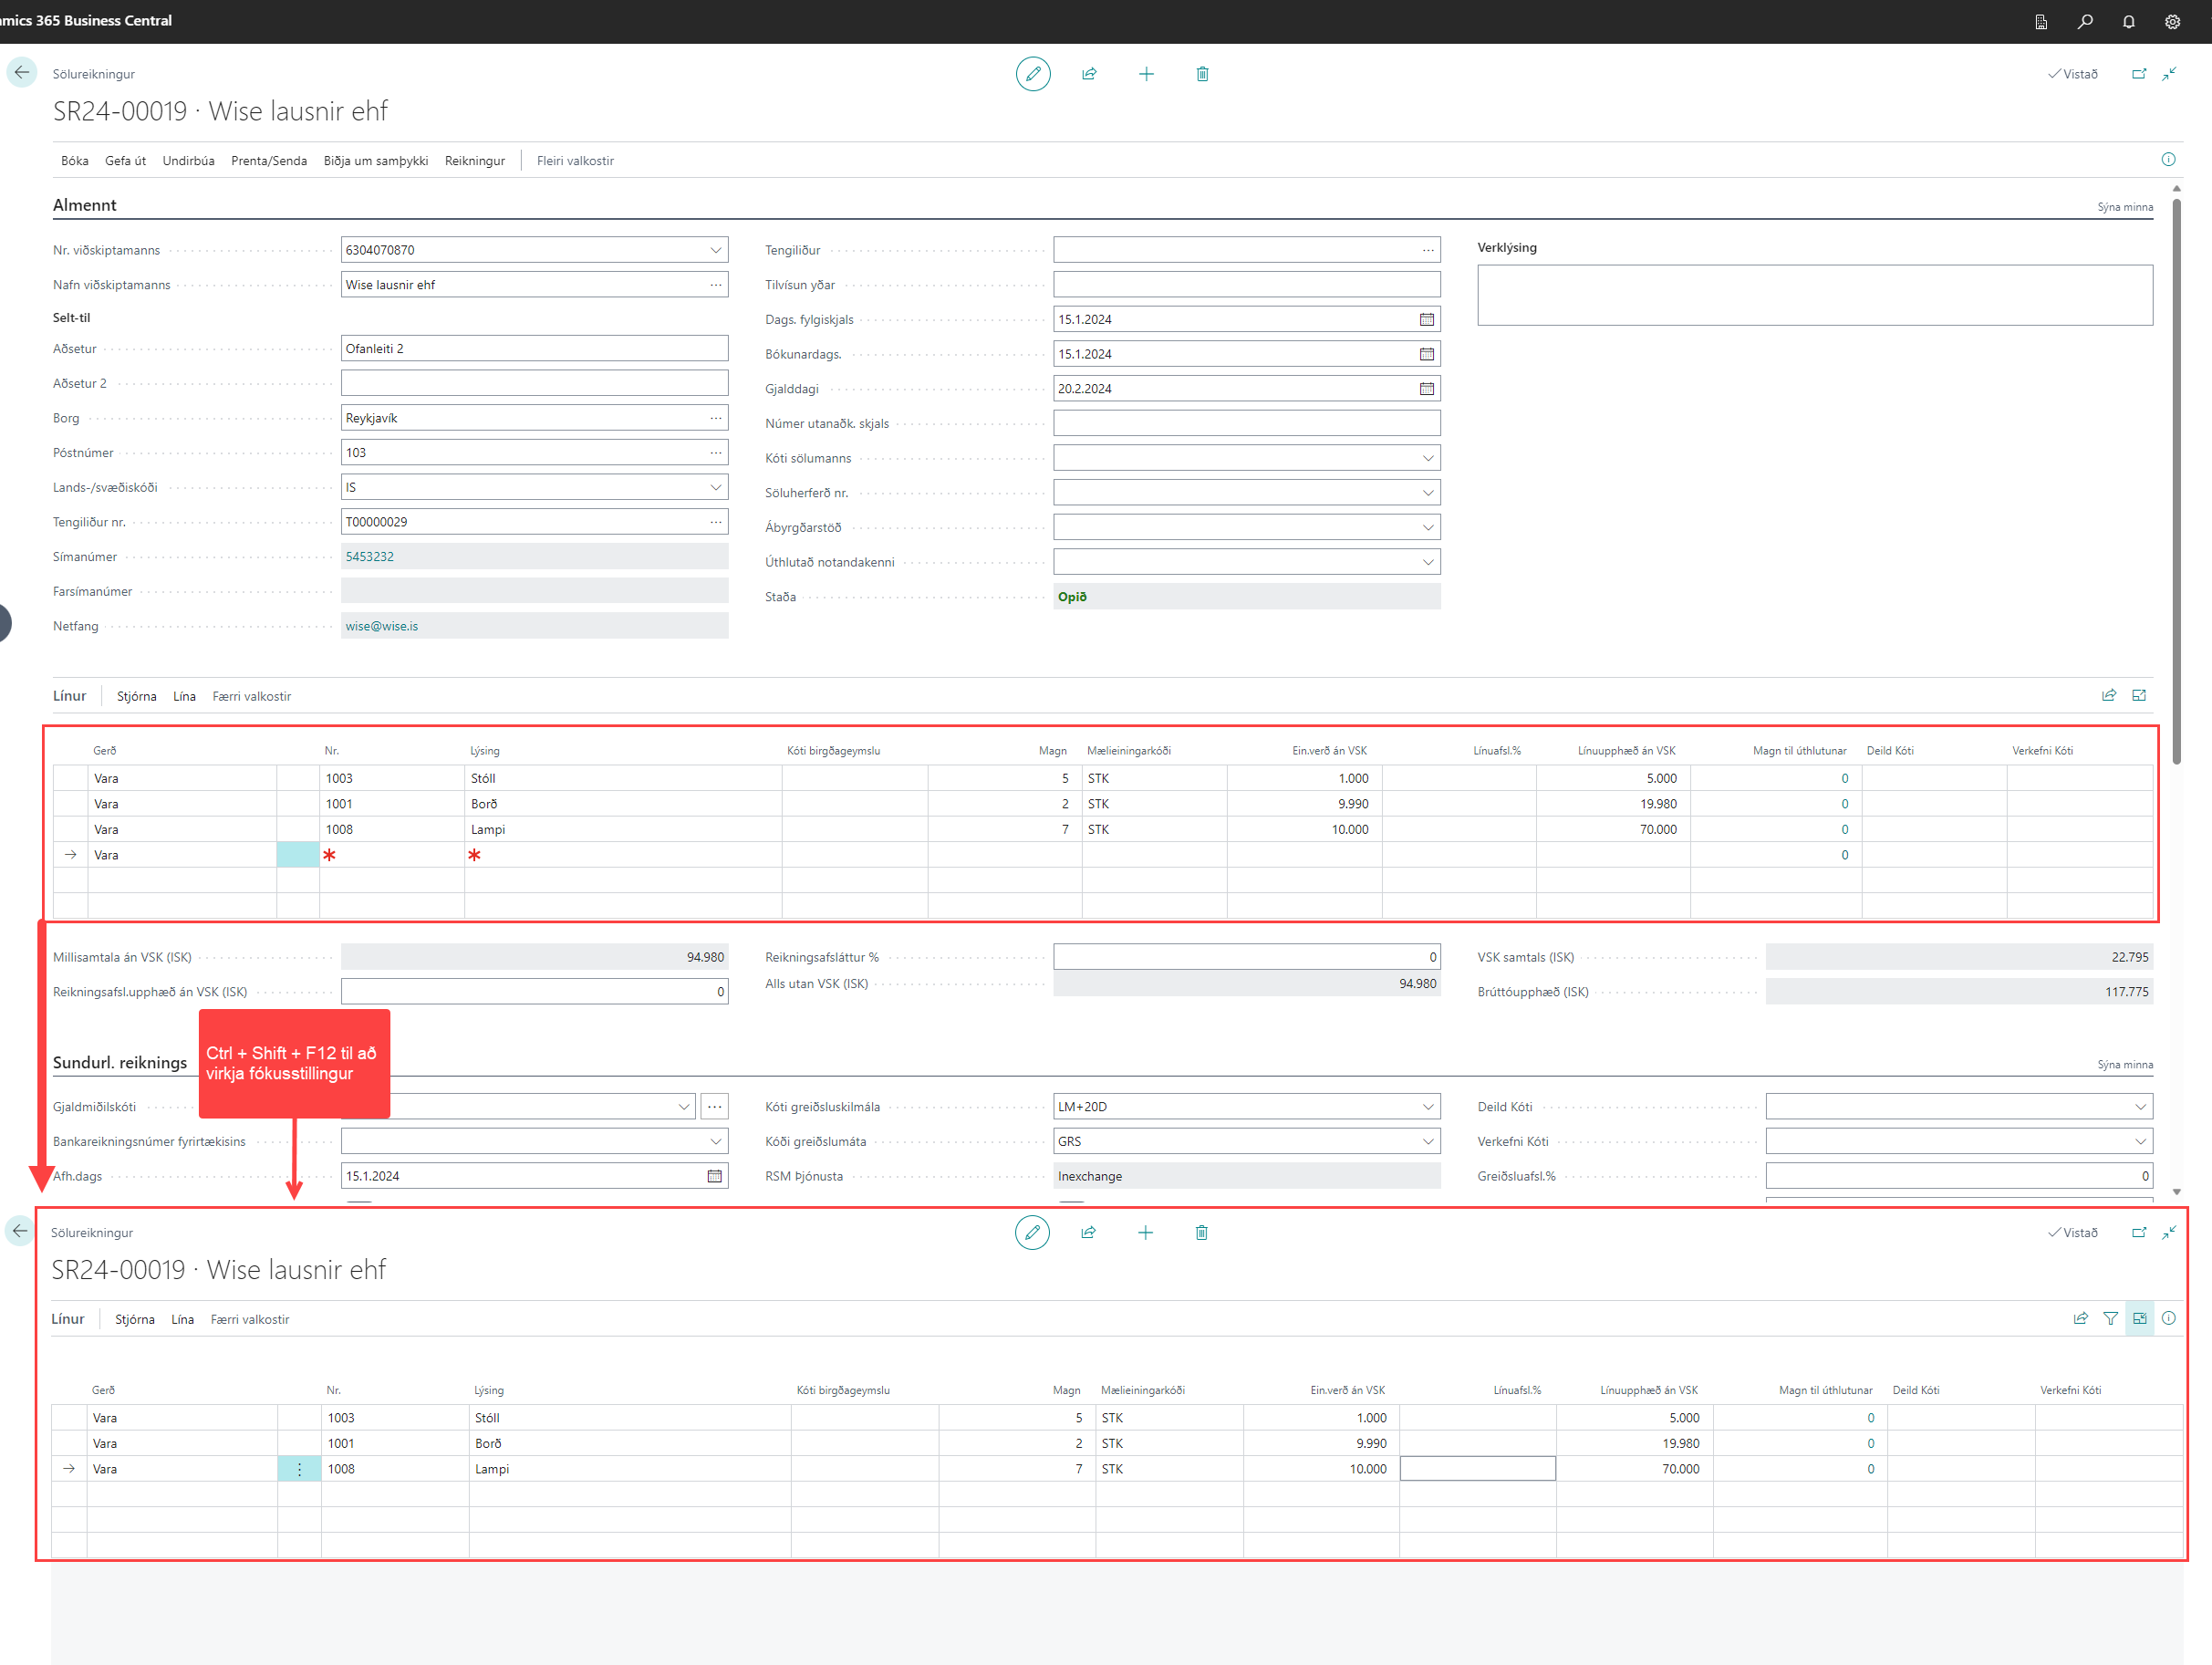
Task: Expand the Kóti sölumanns dropdown
Action: [x=1427, y=458]
